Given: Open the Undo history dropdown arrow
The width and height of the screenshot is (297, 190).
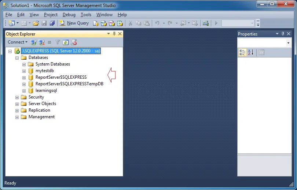Looking at the screenshot, I should point(164,23).
